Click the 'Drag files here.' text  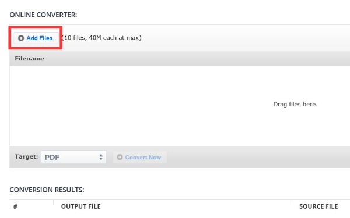pyautogui.click(x=295, y=104)
